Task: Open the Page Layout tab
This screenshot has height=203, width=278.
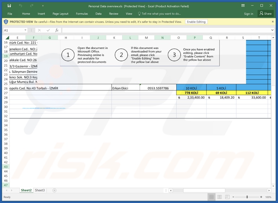Action: click(60, 14)
